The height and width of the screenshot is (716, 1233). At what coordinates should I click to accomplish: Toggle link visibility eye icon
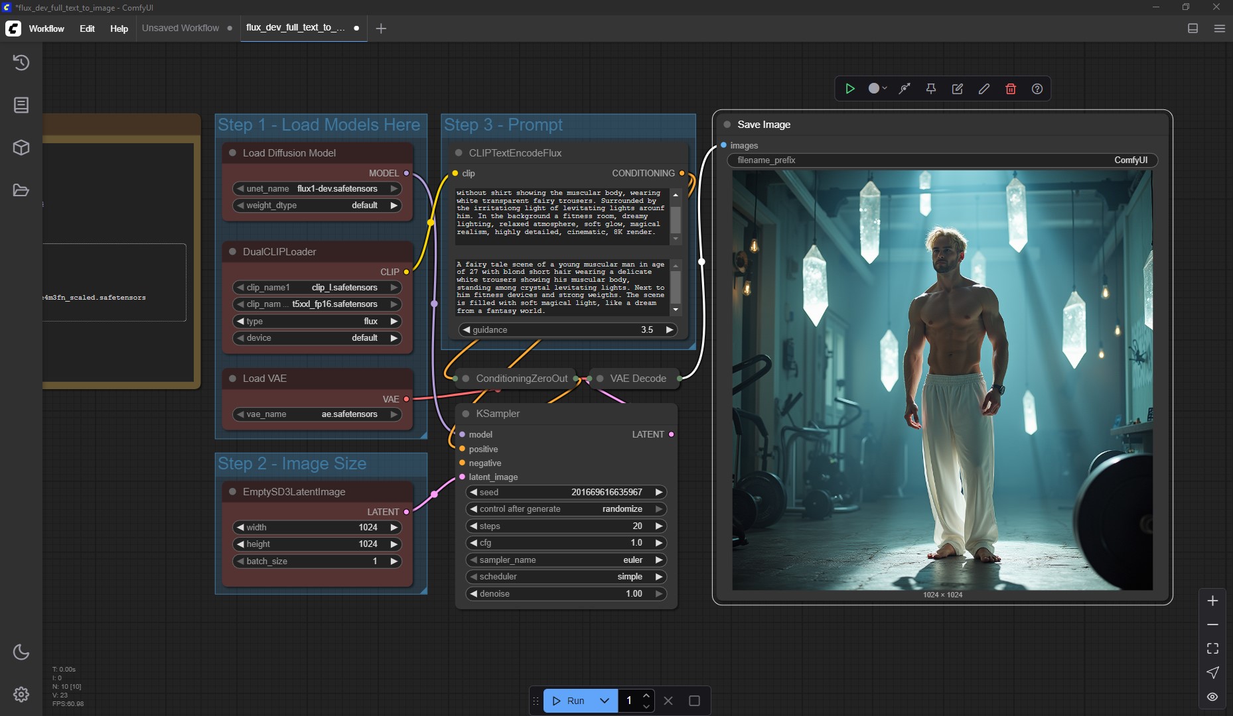pyautogui.click(x=1212, y=697)
